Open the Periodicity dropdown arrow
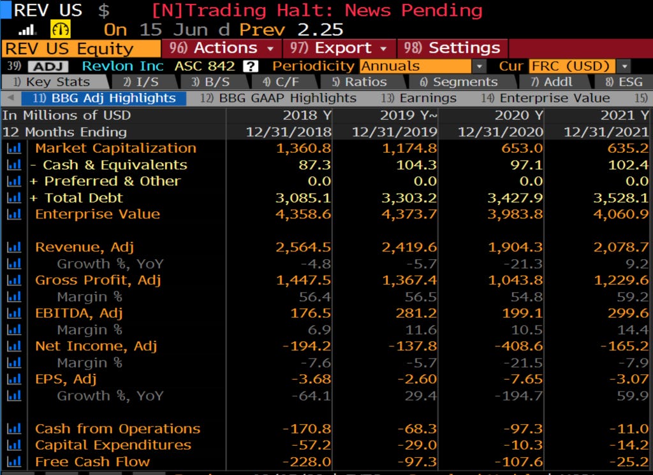This screenshot has width=653, height=475. [x=480, y=66]
